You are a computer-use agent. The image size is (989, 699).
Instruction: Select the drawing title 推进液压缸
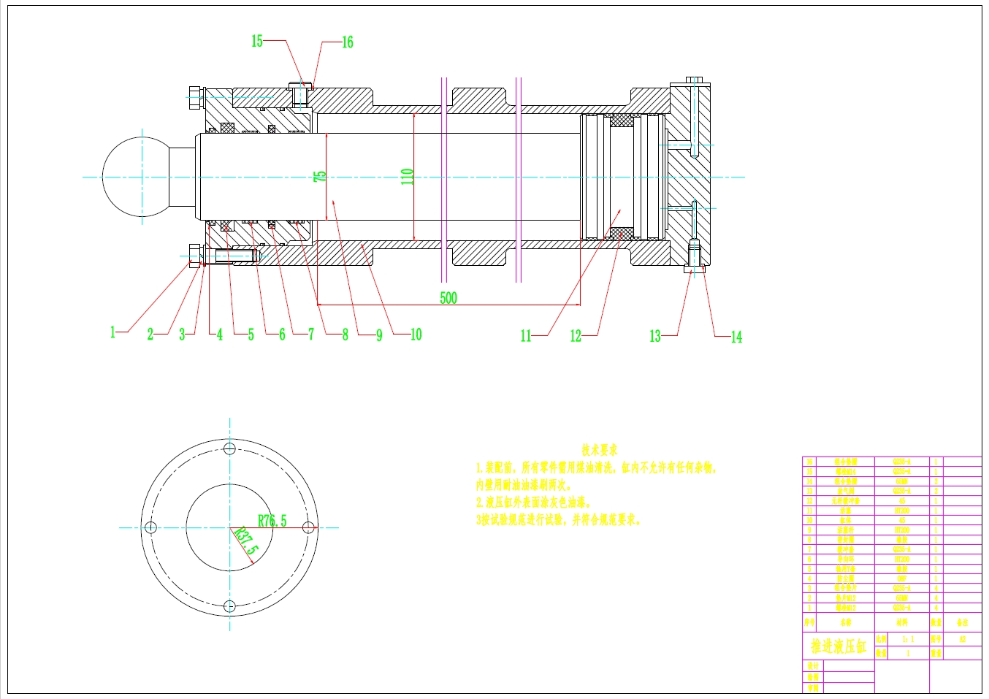(839, 646)
